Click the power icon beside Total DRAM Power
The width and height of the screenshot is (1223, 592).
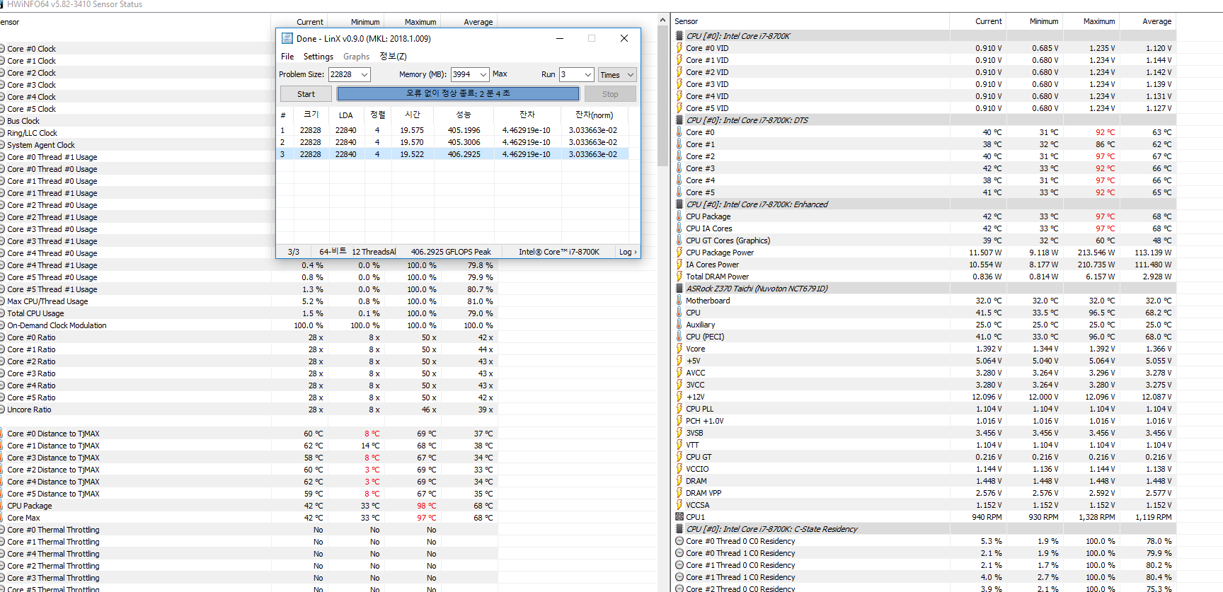679,277
